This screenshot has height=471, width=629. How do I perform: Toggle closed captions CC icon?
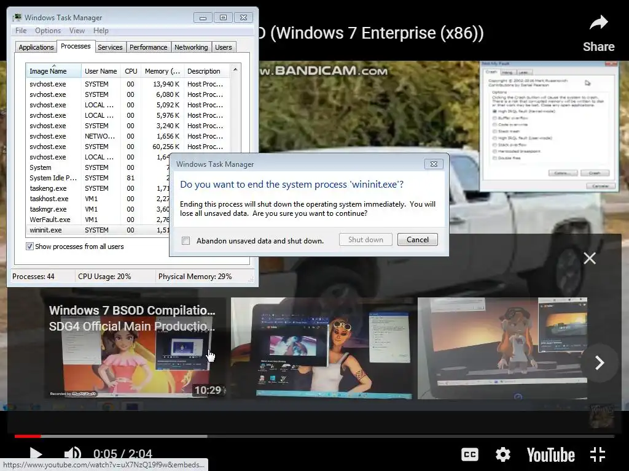[x=470, y=454]
